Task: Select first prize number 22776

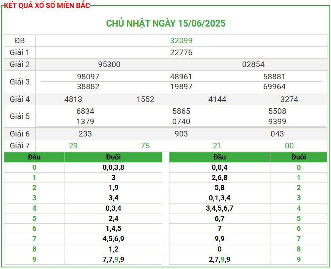Action: click(181, 52)
